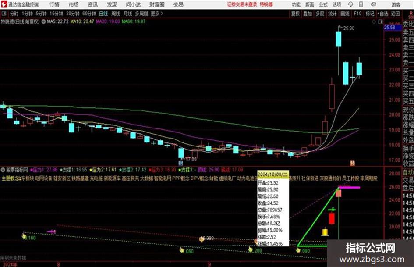Open the 资讯 menu
This screenshot has height=267, width=414.
click(93, 4)
